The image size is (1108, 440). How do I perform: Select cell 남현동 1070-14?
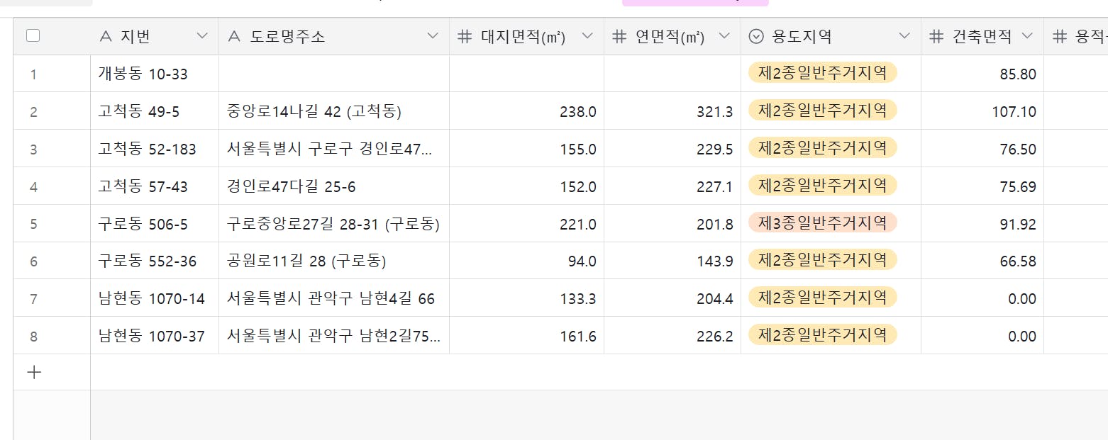click(155, 298)
